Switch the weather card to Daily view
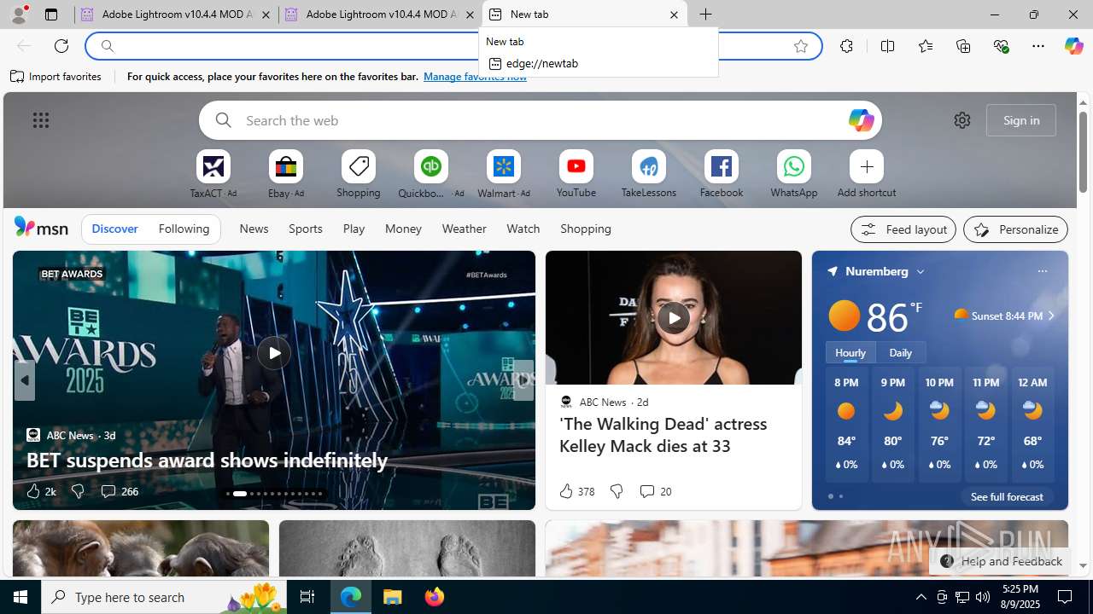 click(900, 352)
